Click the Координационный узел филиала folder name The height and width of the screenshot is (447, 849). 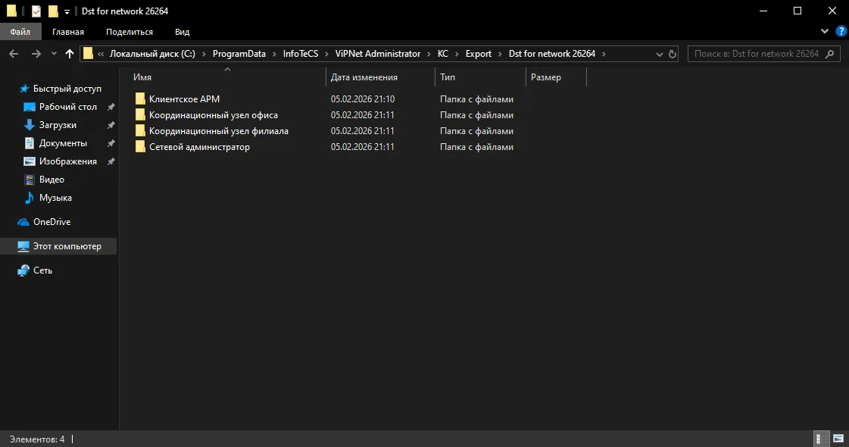219,131
